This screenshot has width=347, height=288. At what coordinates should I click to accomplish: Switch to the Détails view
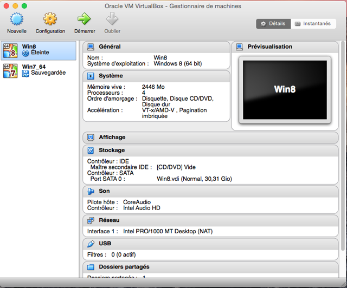(273, 24)
